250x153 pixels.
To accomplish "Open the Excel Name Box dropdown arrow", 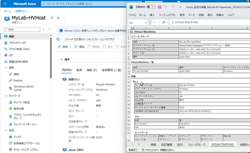I will click(146, 22).
